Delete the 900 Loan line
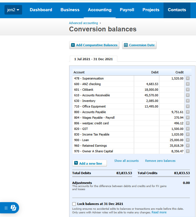The height and width of the screenshot is (217, 196). (188, 140)
